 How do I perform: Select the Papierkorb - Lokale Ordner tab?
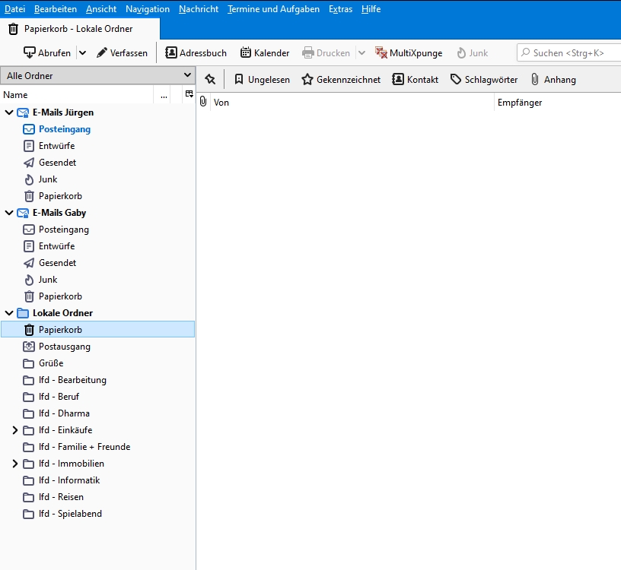coord(79,29)
